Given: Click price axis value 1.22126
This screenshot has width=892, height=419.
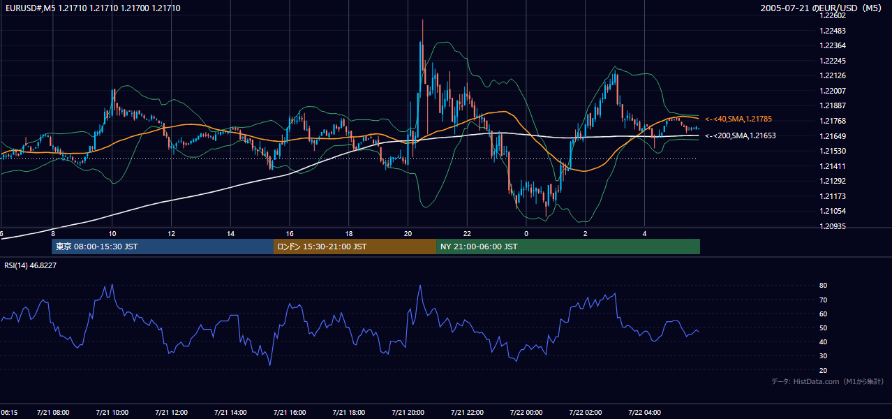Looking at the screenshot, I should (832, 75).
